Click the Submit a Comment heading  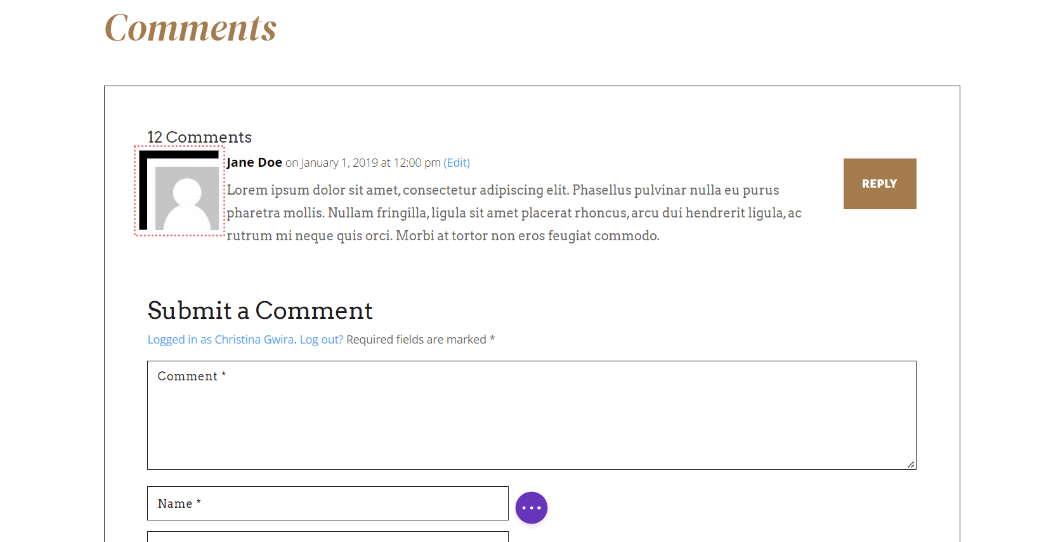click(259, 311)
